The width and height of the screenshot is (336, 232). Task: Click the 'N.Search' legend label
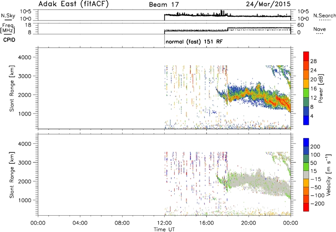[324, 15]
